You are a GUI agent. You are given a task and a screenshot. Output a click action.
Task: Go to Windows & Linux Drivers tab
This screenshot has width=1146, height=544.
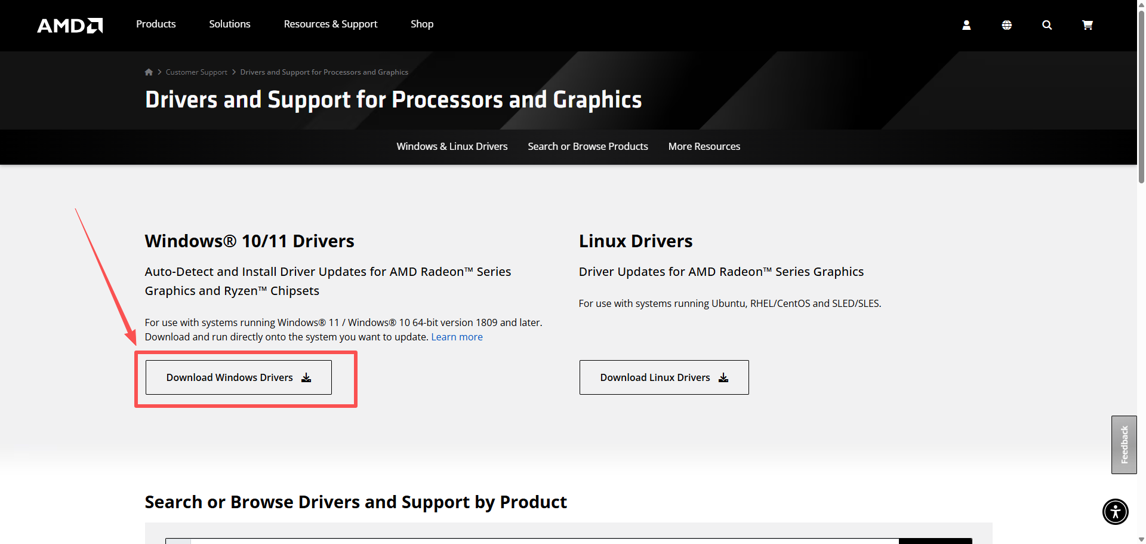(x=452, y=146)
